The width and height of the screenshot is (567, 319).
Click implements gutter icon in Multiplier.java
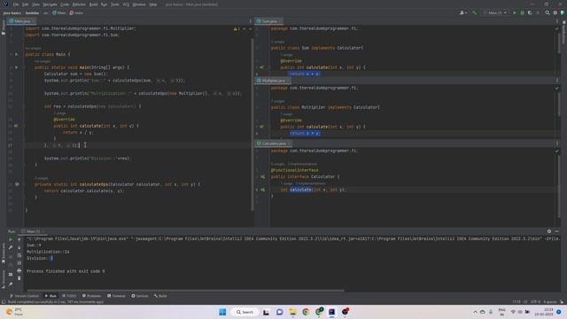click(262, 127)
